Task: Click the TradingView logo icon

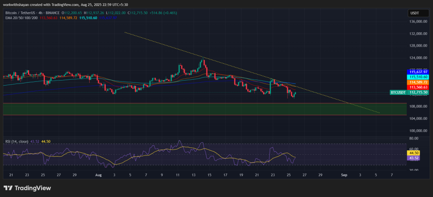Action: (9, 188)
